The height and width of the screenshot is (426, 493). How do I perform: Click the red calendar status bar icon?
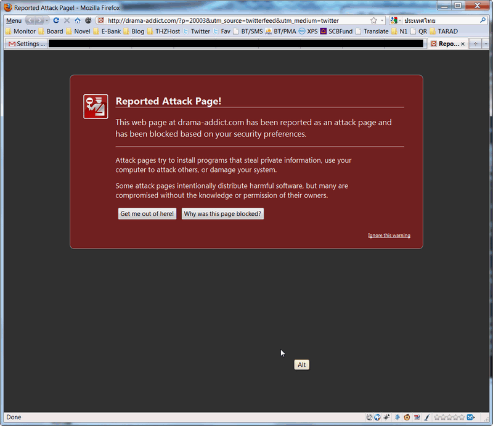[417, 417]
